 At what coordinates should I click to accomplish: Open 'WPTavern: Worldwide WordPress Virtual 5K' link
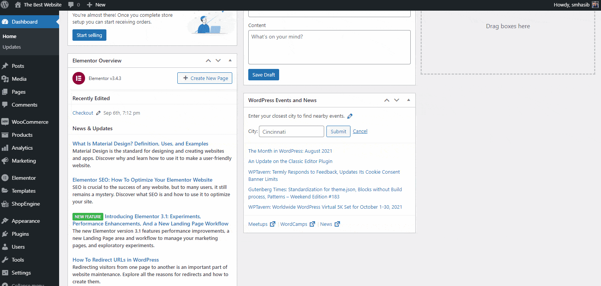(325, 207)
